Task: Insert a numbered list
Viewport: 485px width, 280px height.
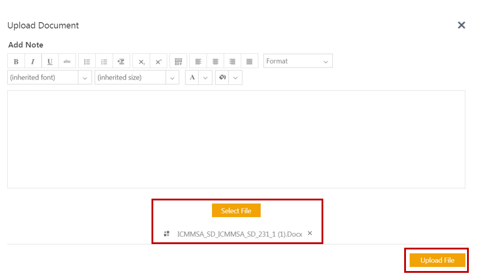Action: (x=104, y=62)
